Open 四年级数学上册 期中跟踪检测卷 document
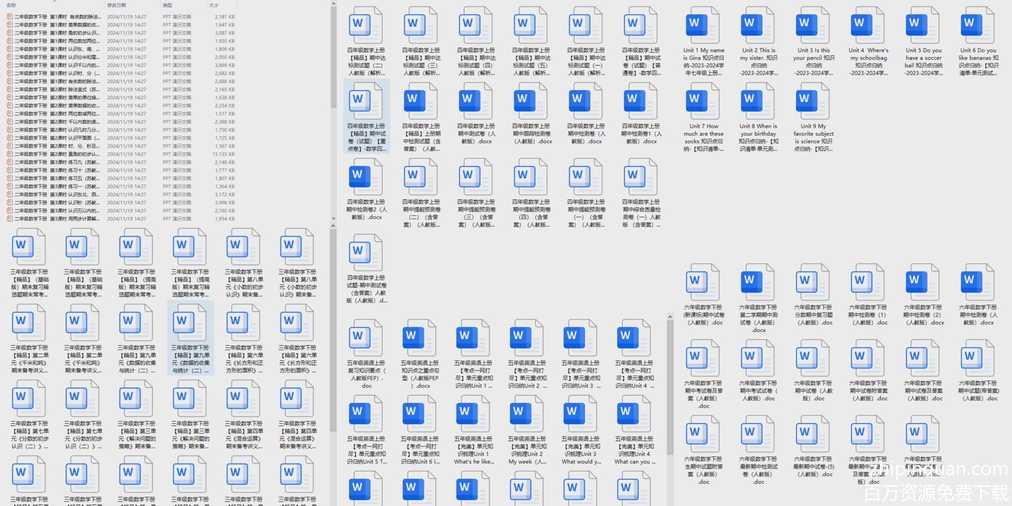The width and height of the screenshot is (1012, 506). pos(531,114)
